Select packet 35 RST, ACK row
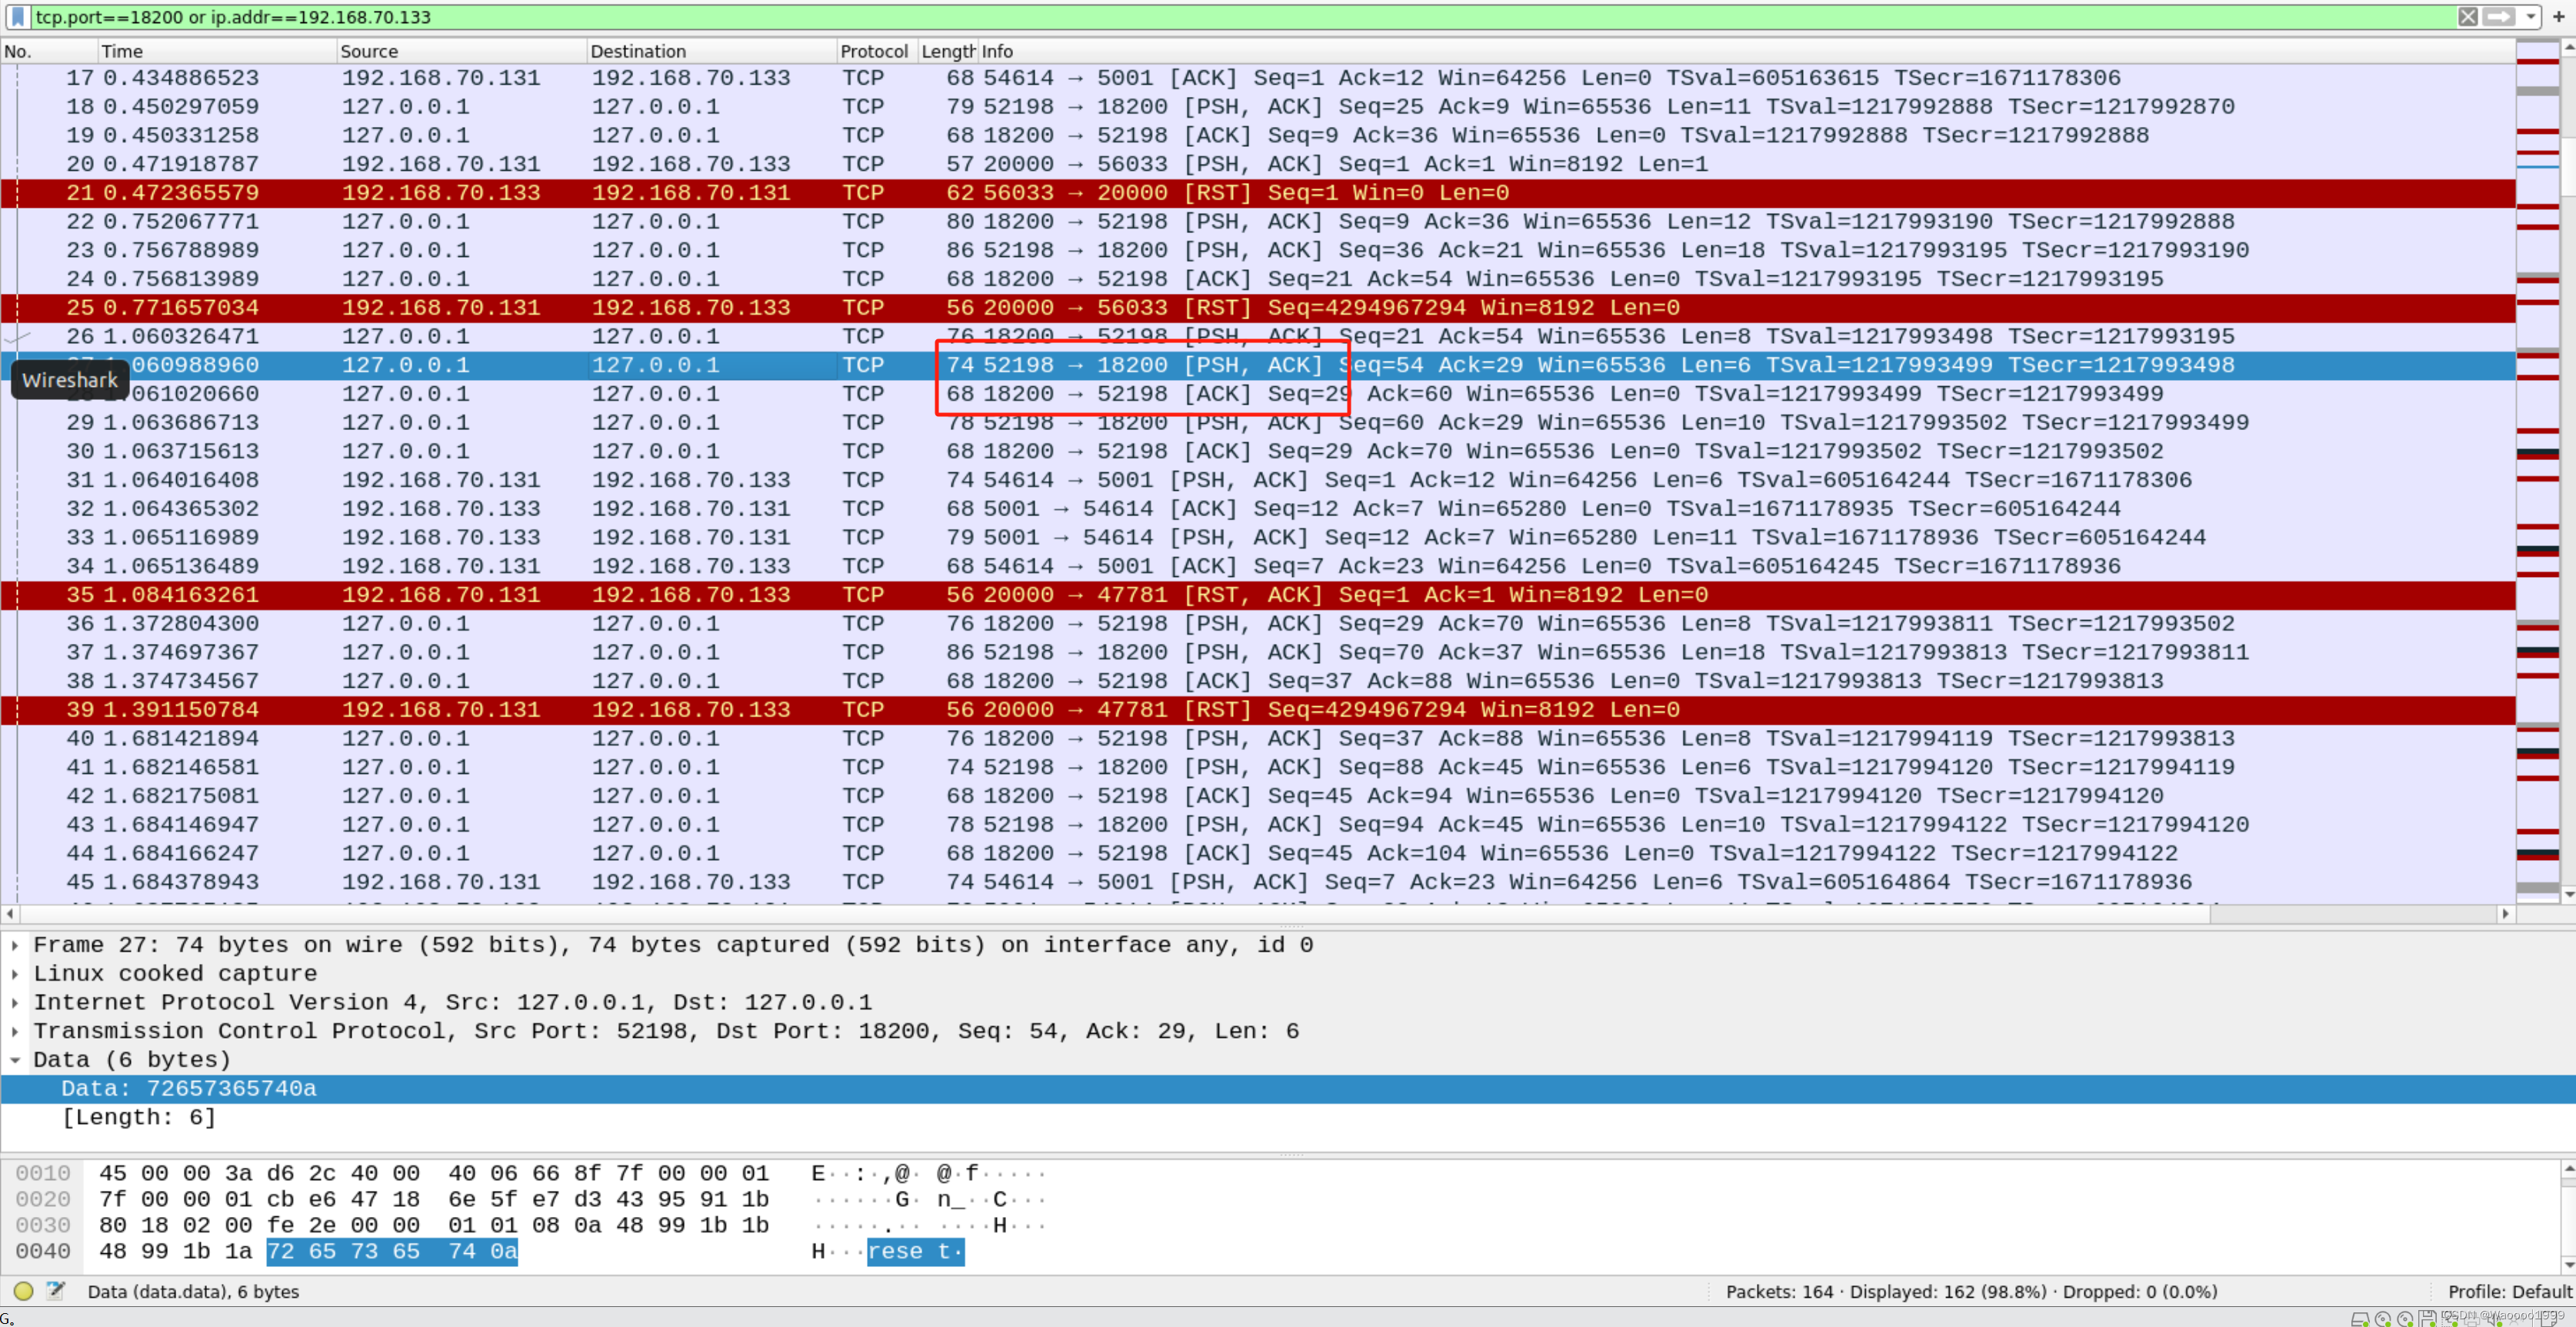This screenshot has height=1327, width=2576. [x=1258, y=595]
